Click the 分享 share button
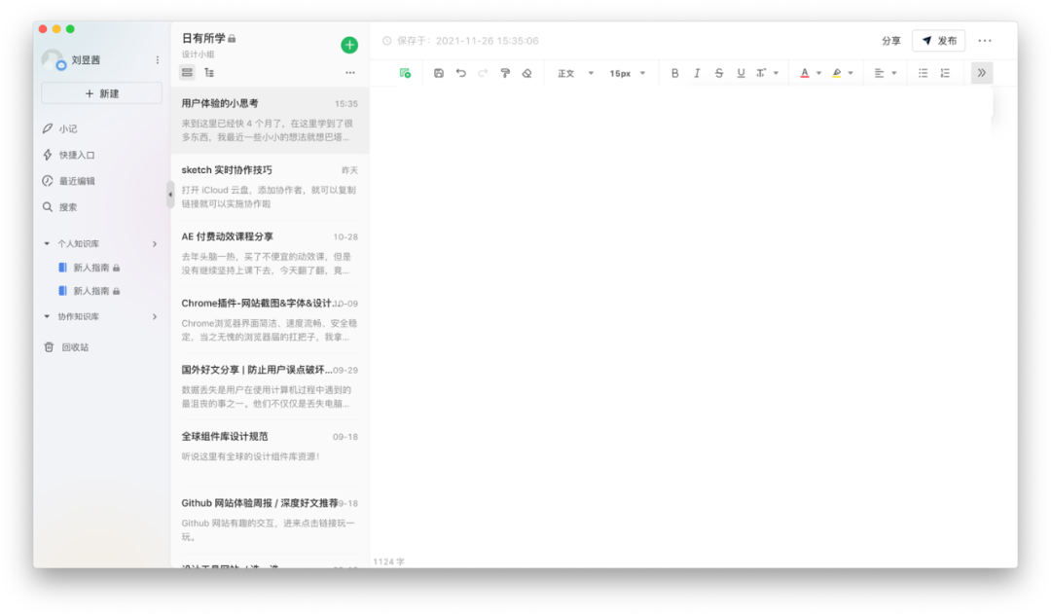1051x614 pixels. point(890,41)
